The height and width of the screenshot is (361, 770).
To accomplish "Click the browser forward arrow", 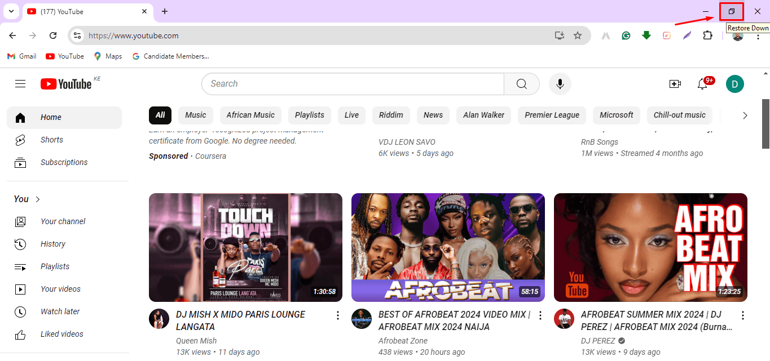I will [x=33, y=35].
